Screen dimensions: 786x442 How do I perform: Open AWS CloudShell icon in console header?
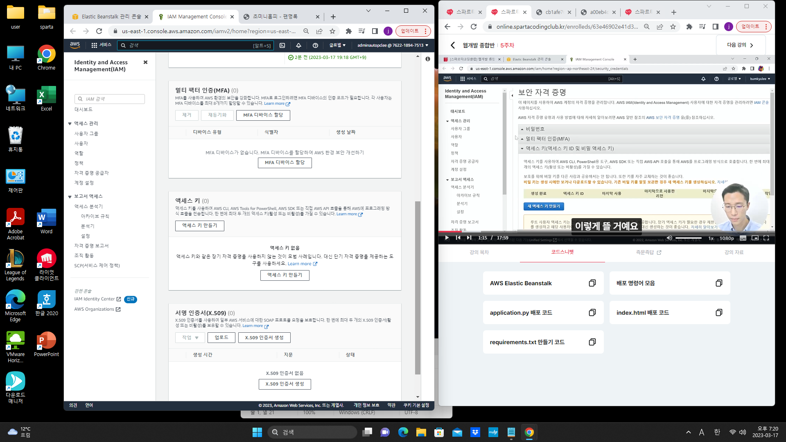(x=282, y=45)
